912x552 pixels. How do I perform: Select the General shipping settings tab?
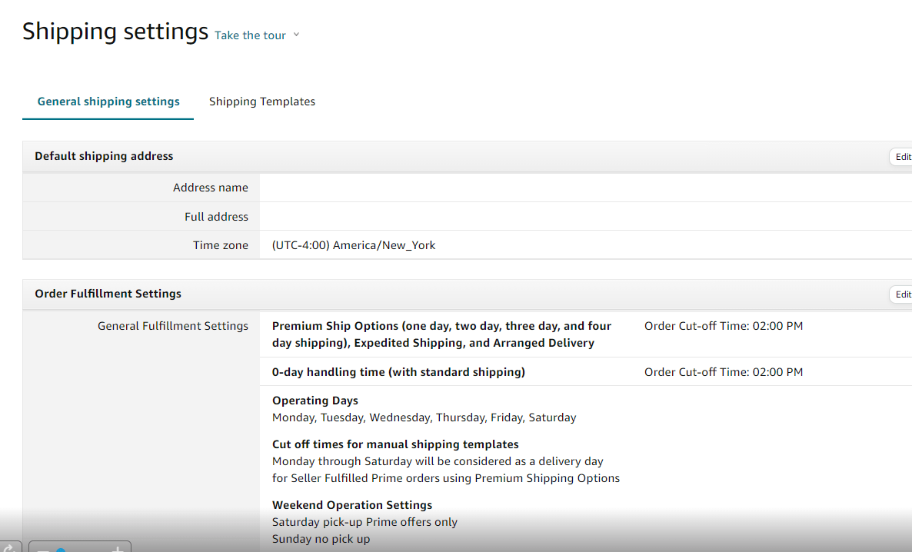click(x=108, y=101)
